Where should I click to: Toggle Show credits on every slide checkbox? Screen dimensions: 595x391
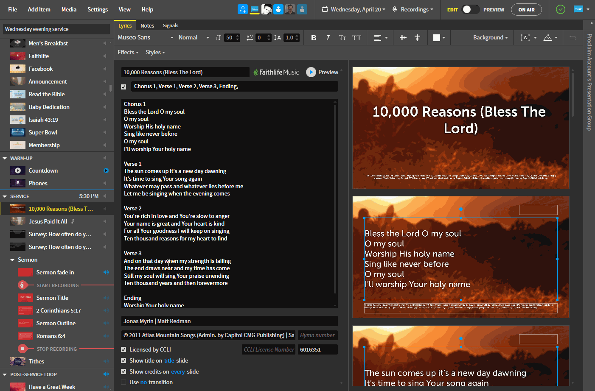[x=123, y=371]
